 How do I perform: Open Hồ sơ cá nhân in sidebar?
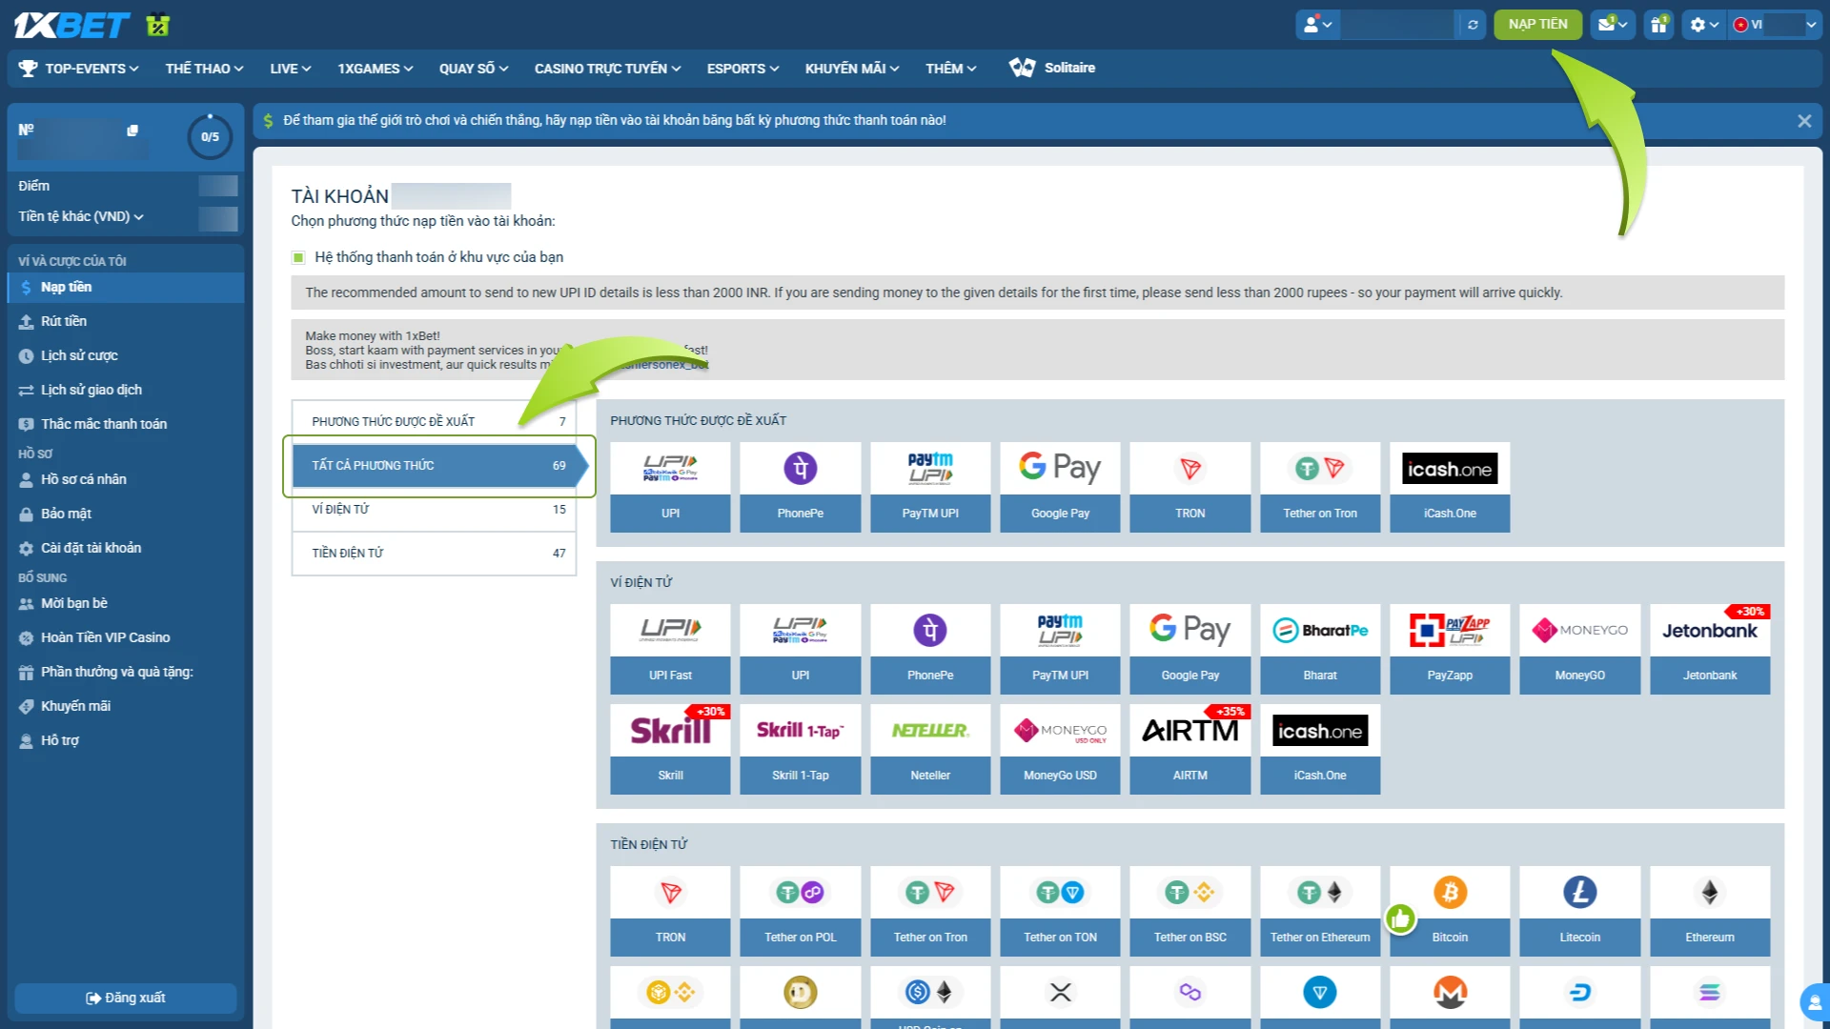click(x=126, y=479)
